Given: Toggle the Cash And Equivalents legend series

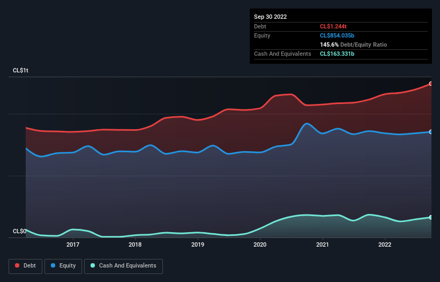Looking at the screenshot, I should [123, 266].
